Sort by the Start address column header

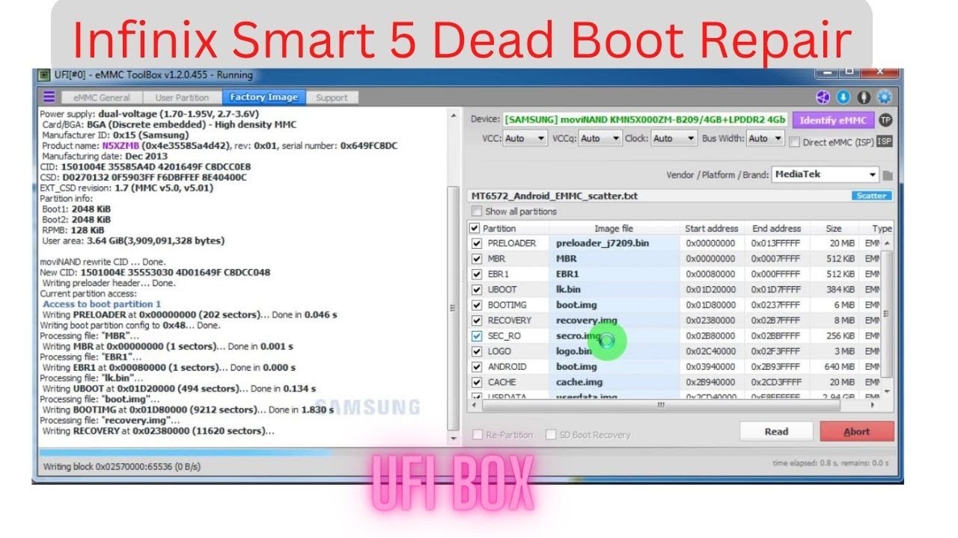click(711, 229)
